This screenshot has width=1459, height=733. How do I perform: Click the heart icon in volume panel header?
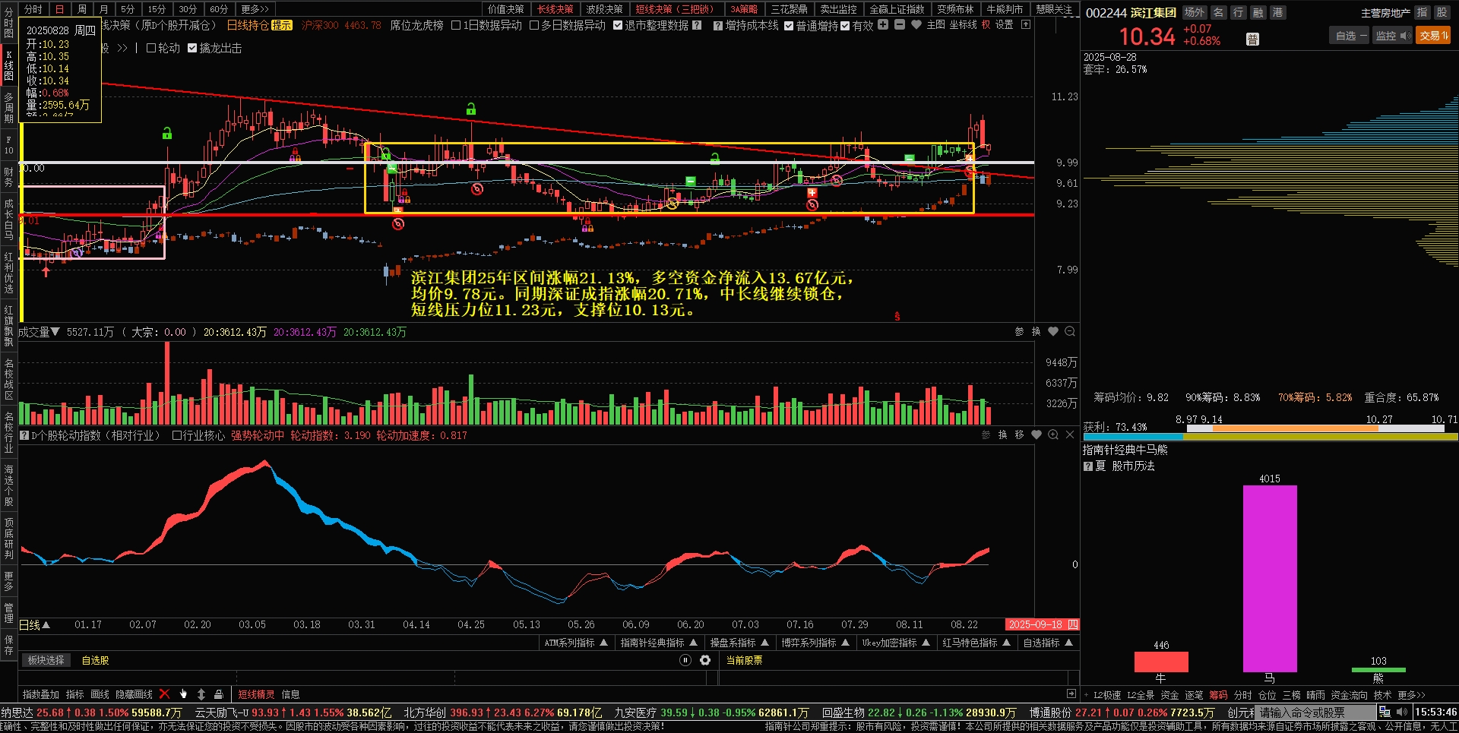1053,331
